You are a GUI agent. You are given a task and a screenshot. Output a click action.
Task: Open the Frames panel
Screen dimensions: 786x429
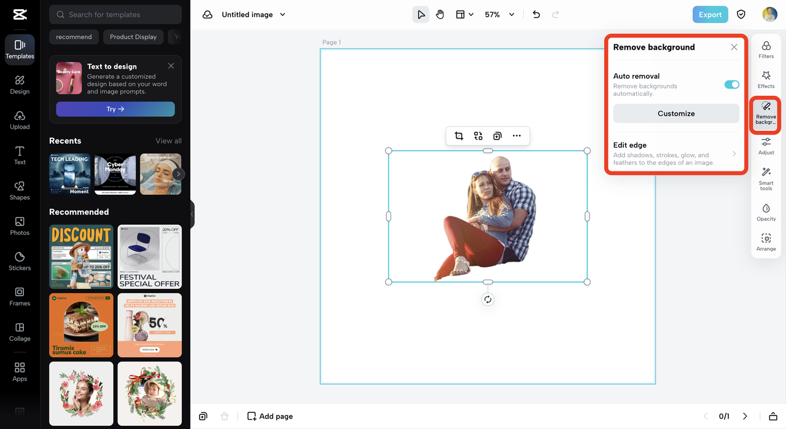[20, 297]
